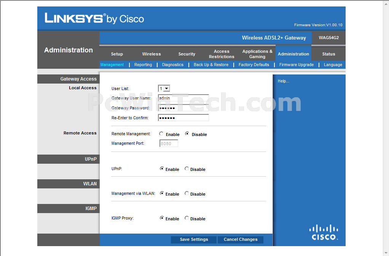The width and height of the screenshot is (389, 256).
Task: Open the User List dropdown
Action: 164,88
